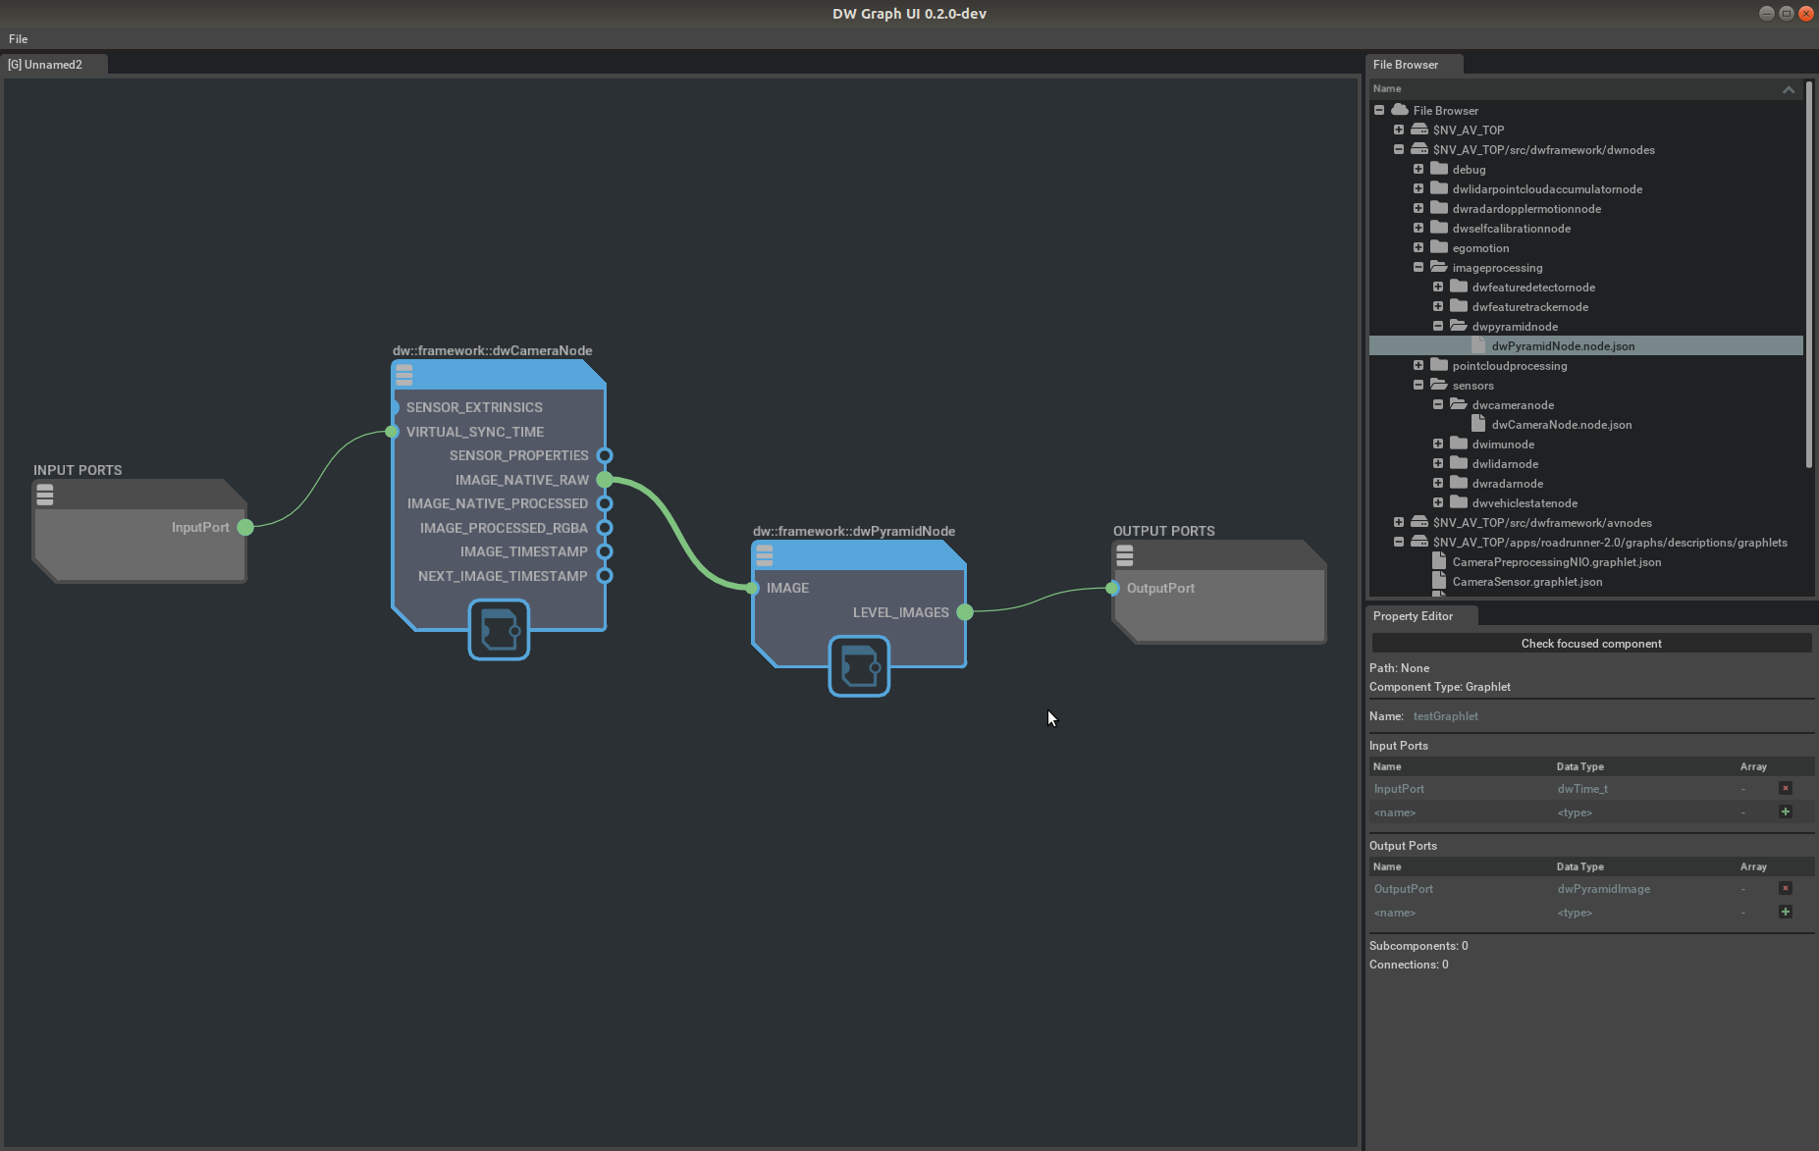This screenshot has width=1819, height=1151.
Task: Select the [G] Unnamed2 tab
Action: [46, 65]
